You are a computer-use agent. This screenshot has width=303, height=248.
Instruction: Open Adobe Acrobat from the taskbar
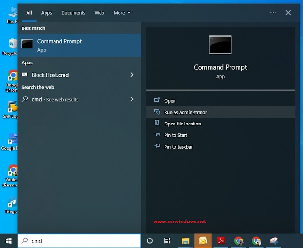[220, 241]
